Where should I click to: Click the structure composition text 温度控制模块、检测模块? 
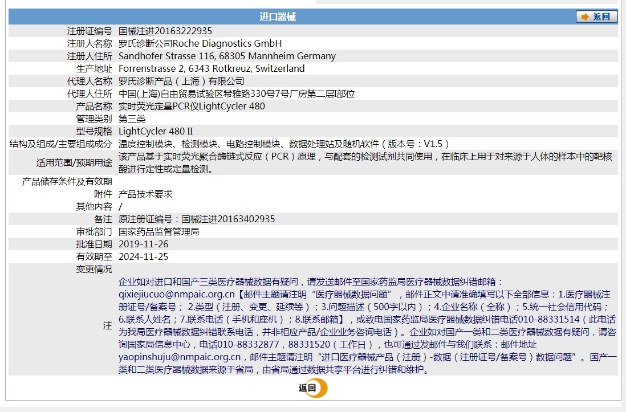coord(168,144)
